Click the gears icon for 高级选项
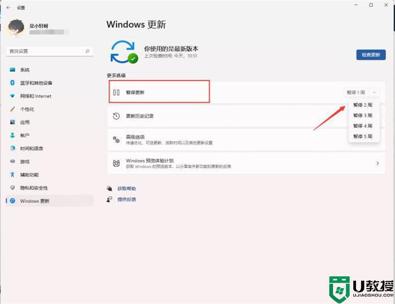Image resolution: width=395 pixels, height=304 pixels. (116, 140)
